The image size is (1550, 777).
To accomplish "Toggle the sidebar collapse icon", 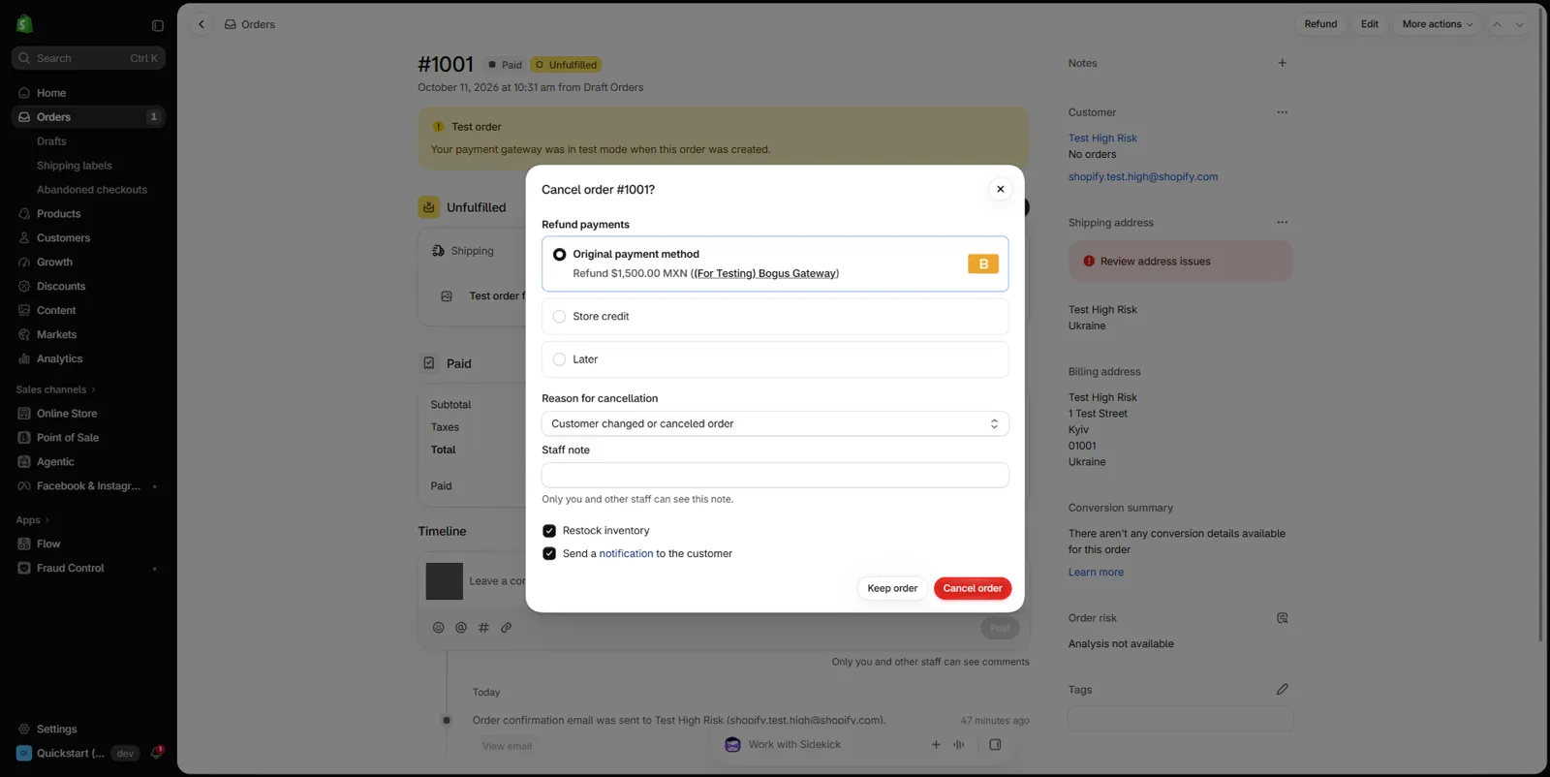I will [x=158, y=25].
